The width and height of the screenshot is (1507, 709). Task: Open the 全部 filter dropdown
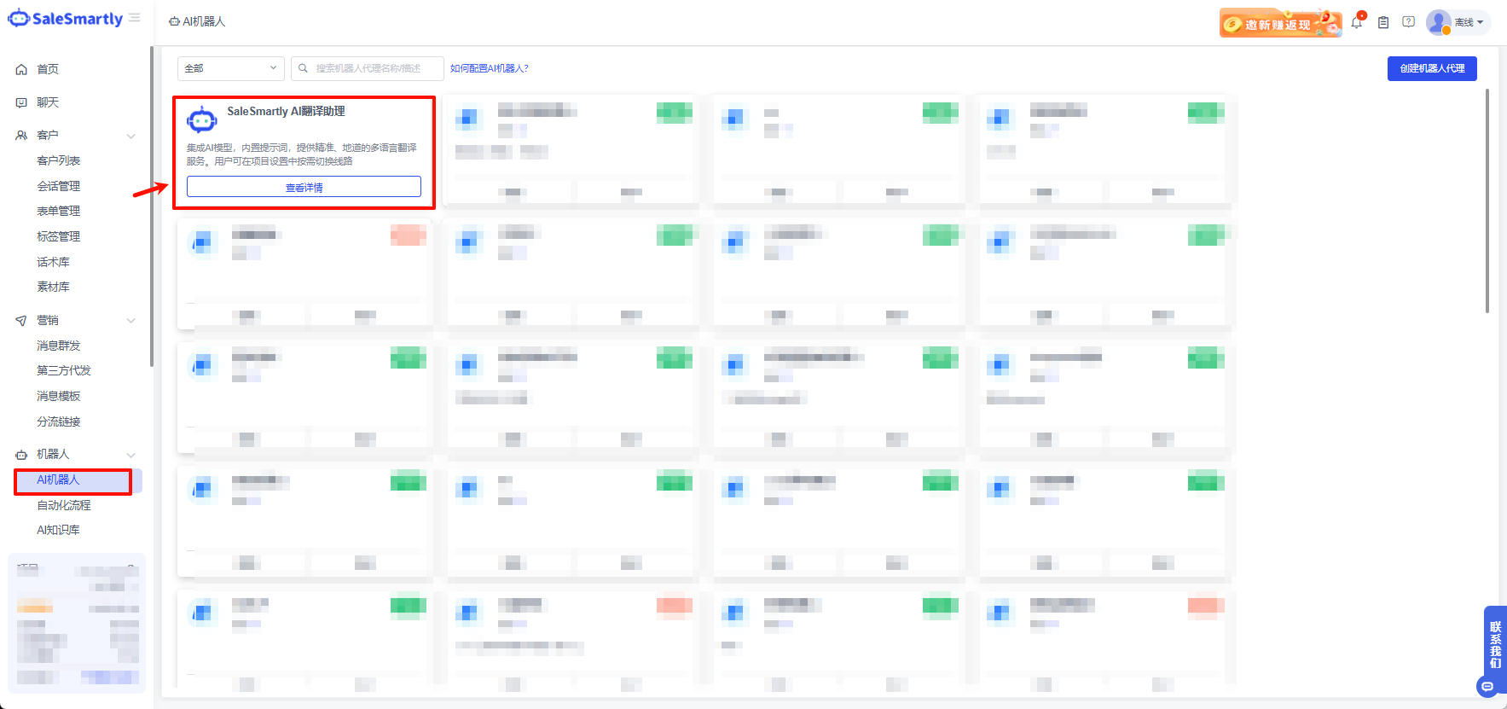pyautogui.click(x=230, y=68)
